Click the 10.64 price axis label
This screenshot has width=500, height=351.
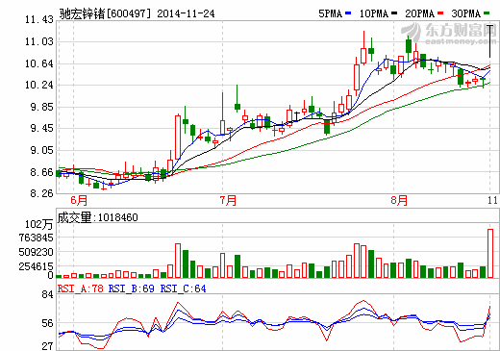click(39, 63)
